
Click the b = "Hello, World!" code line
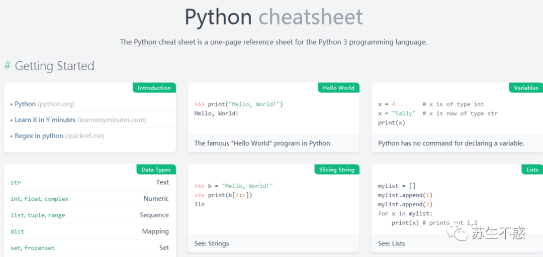point(234,186)
